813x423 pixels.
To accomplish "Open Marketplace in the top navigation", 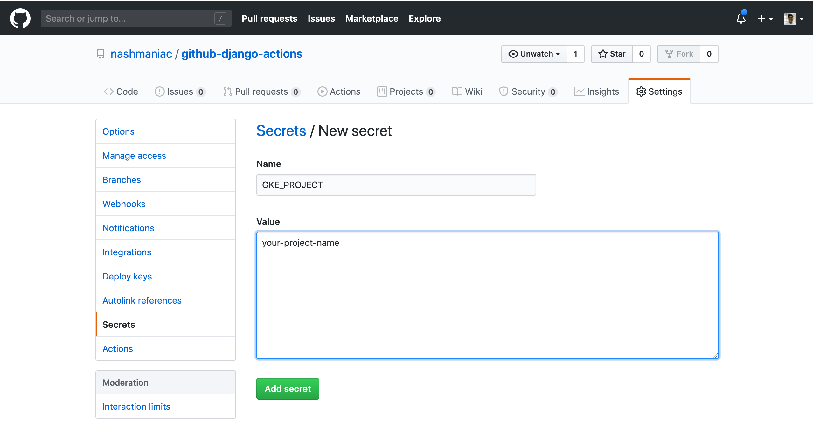I will [x=372, y=18].
